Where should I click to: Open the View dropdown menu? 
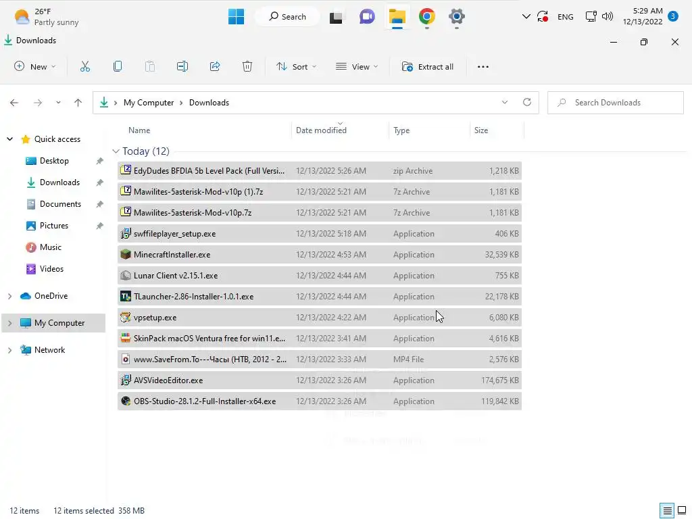tap(357, 67)
